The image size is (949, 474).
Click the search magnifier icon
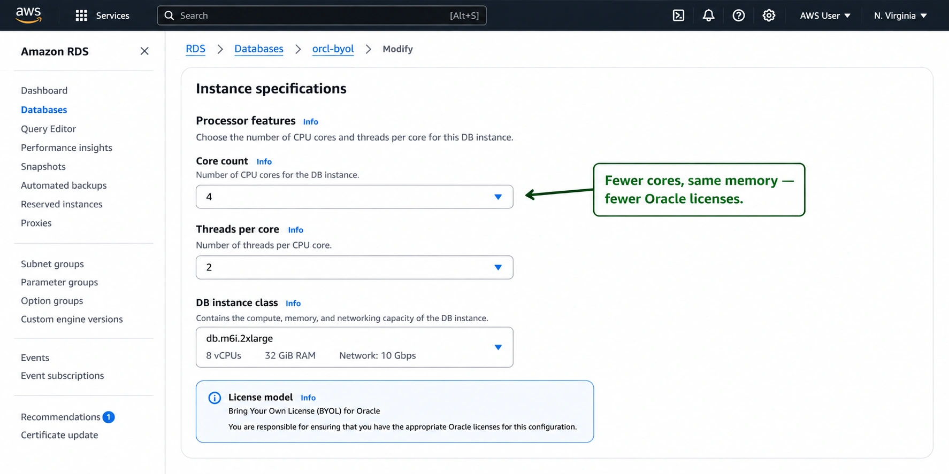(x=169, y=15)
